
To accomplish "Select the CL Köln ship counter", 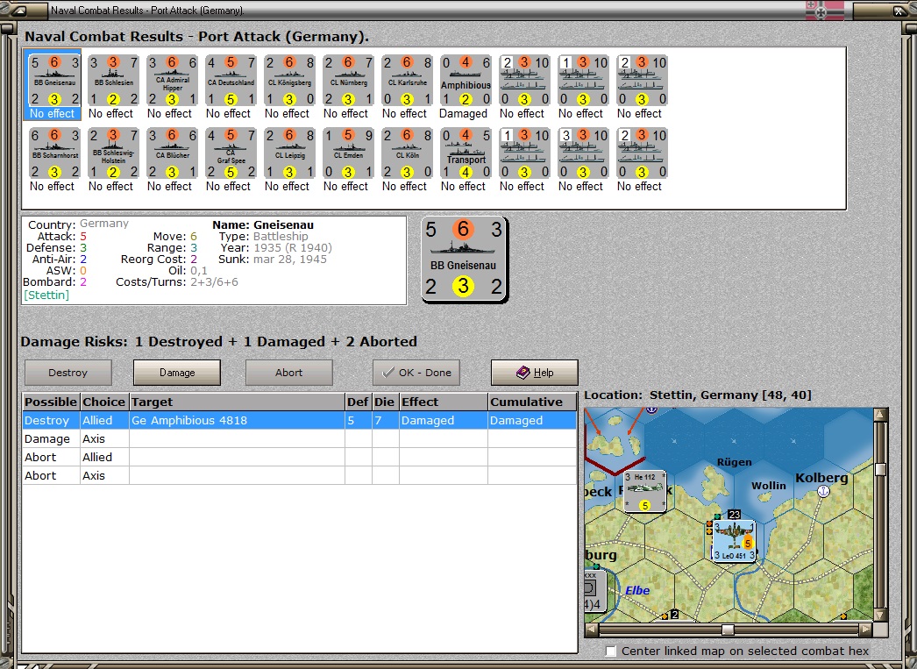I will pyautogui.click(x=407, y=153).
